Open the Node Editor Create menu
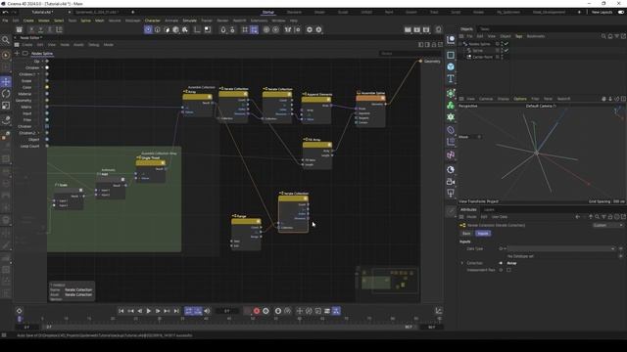The width and height of the screenshot is (627, 352). pyautogui.click(x=27, y=45)
